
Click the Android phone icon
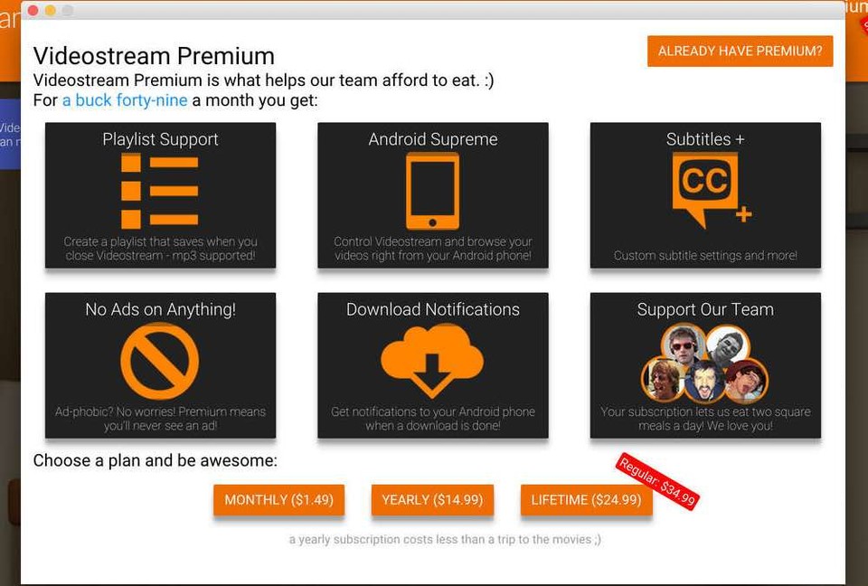(x=432, y=191)
